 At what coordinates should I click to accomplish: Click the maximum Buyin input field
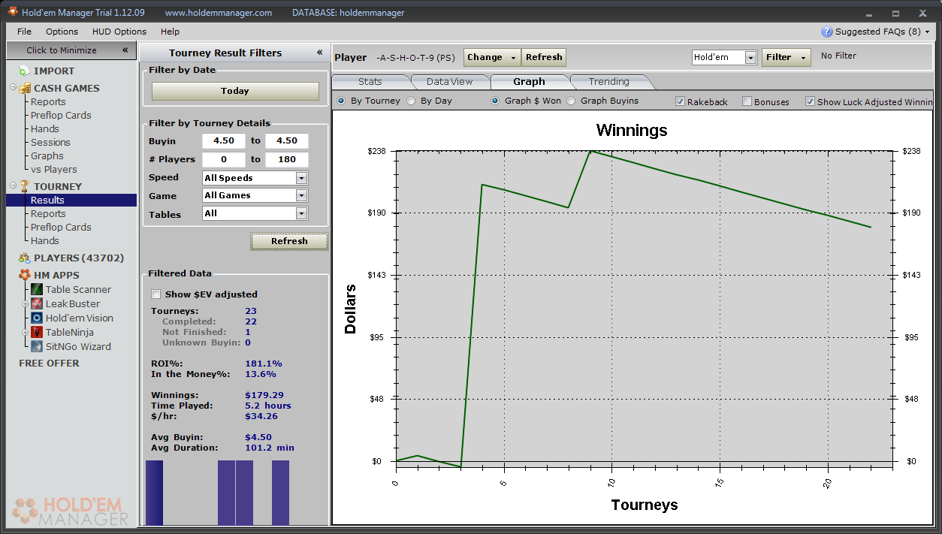pos(287,140)
